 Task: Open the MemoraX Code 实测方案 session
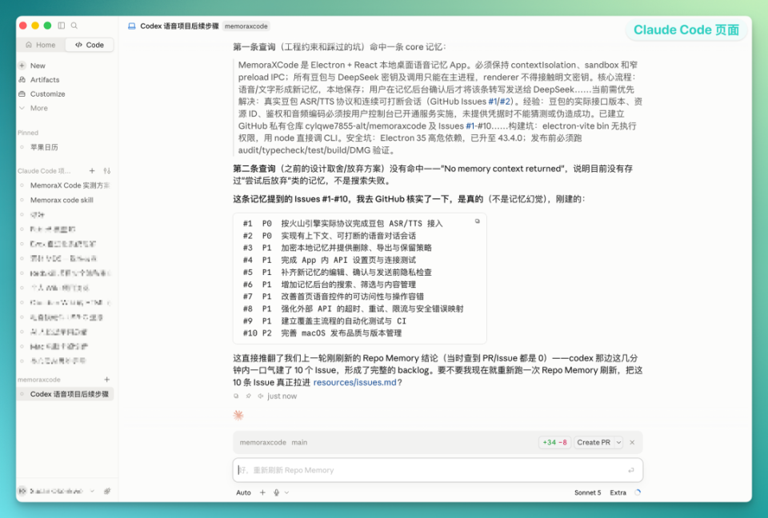pos(70,185)
